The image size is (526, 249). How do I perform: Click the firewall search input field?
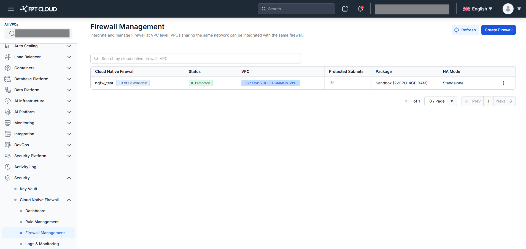point(196,59)
